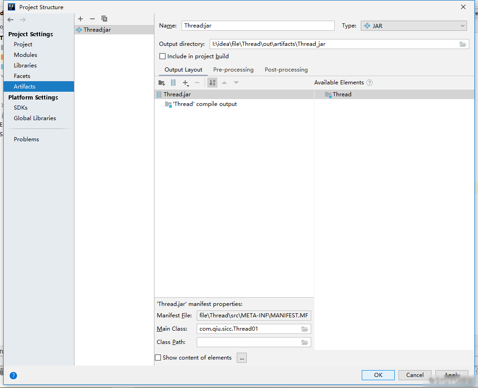
Task: Toggle the sort elements by names icon
Action: tap(212, 83)
